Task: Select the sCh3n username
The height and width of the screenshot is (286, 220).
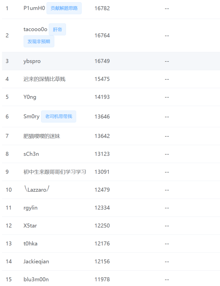Action: coord(31,154)
